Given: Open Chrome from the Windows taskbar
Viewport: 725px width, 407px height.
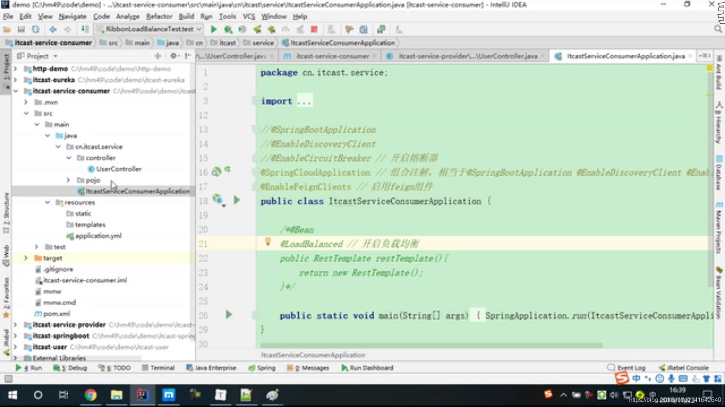Looking at the screenshot, I should 91,395.
